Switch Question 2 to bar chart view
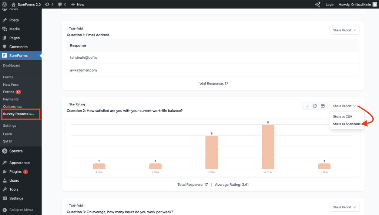 point(307,106)
